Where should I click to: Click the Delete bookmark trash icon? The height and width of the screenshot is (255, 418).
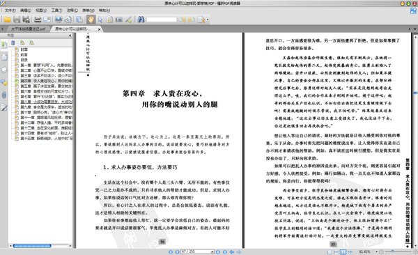[13, 43]
